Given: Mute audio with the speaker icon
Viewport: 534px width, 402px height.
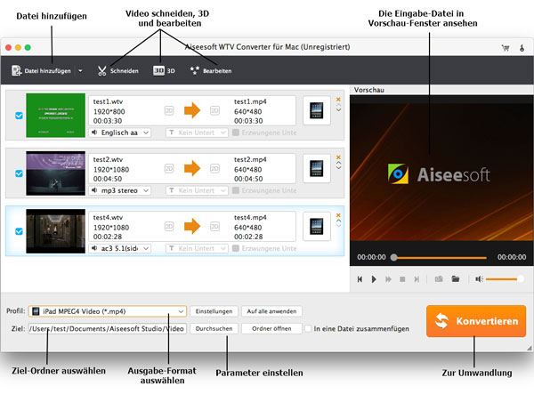Looking at the screenshot, I should 479,279.
